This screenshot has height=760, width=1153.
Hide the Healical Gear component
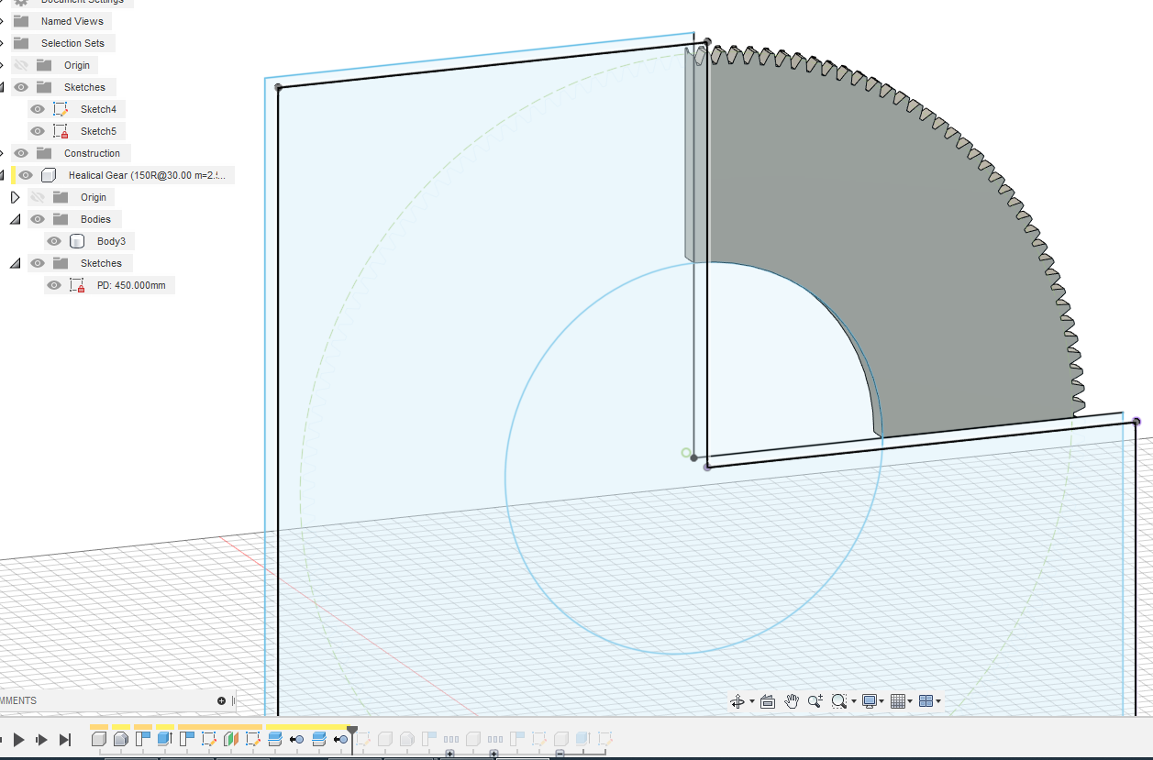[26, 175]
